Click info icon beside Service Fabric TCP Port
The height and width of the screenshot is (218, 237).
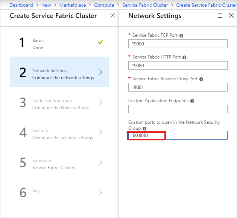coord(181,36)
